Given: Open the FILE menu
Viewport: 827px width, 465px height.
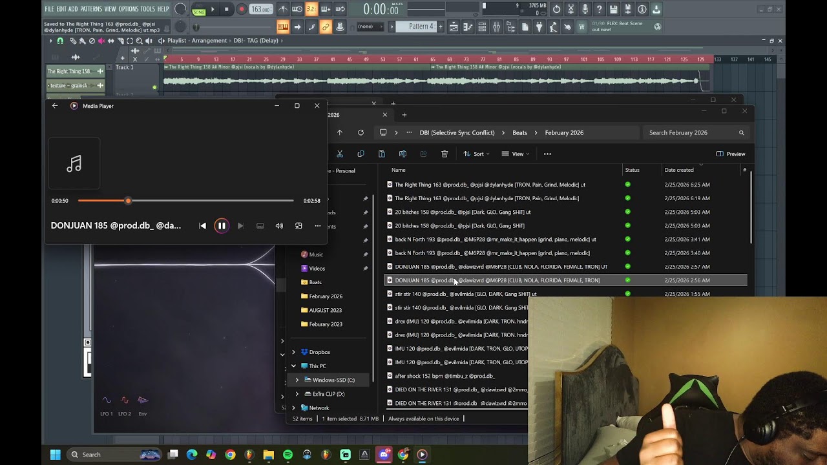Looking at the screenshot, I should click(49, 9).
